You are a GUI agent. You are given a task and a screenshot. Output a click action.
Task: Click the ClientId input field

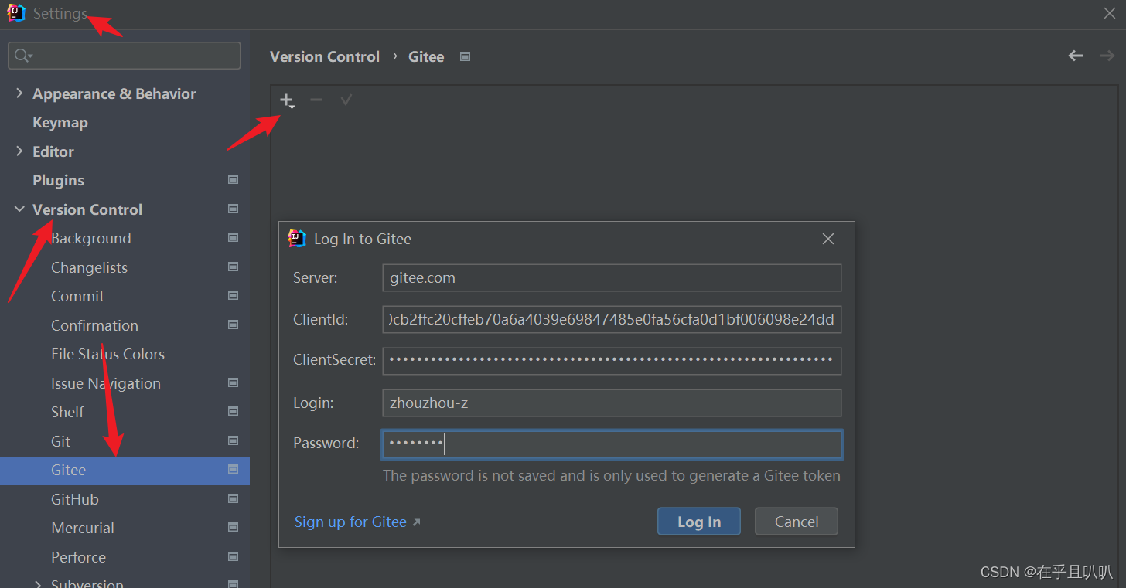(x=612, y=320)
